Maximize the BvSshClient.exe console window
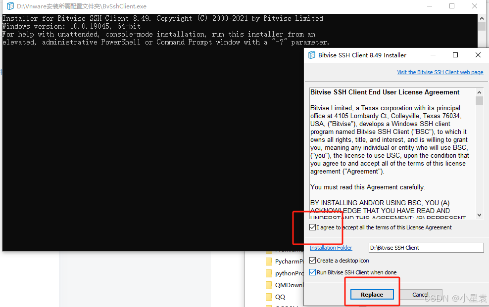The width and height of the screenshot is (489, 307). [x=452, y=6]
